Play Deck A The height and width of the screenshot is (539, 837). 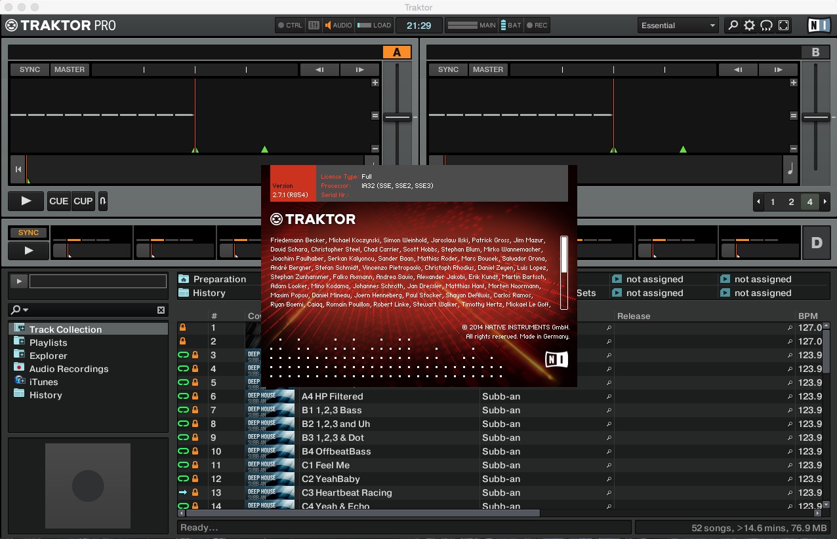26,201
